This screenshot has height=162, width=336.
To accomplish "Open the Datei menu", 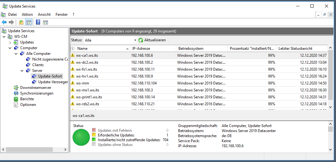I will click(x=12, y=14).
